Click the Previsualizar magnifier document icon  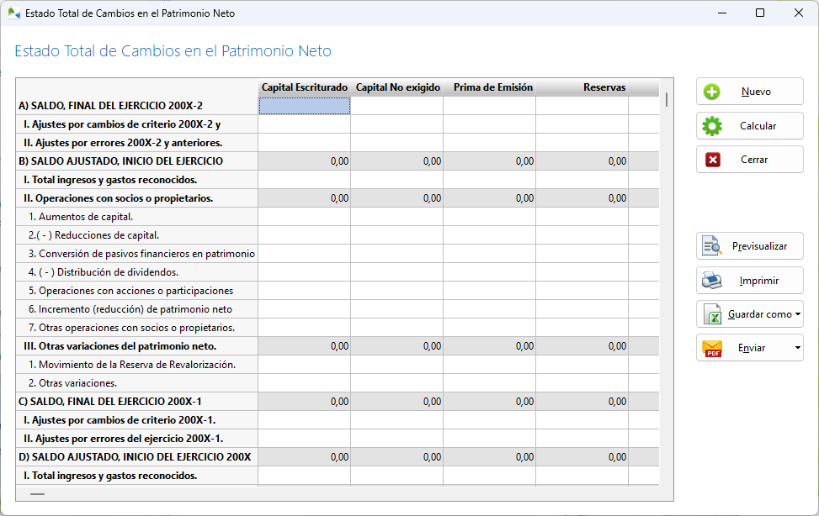coord(712,246)
